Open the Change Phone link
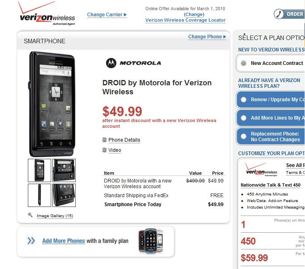This screenshot has width=305, height=269. tap(207, 37)
